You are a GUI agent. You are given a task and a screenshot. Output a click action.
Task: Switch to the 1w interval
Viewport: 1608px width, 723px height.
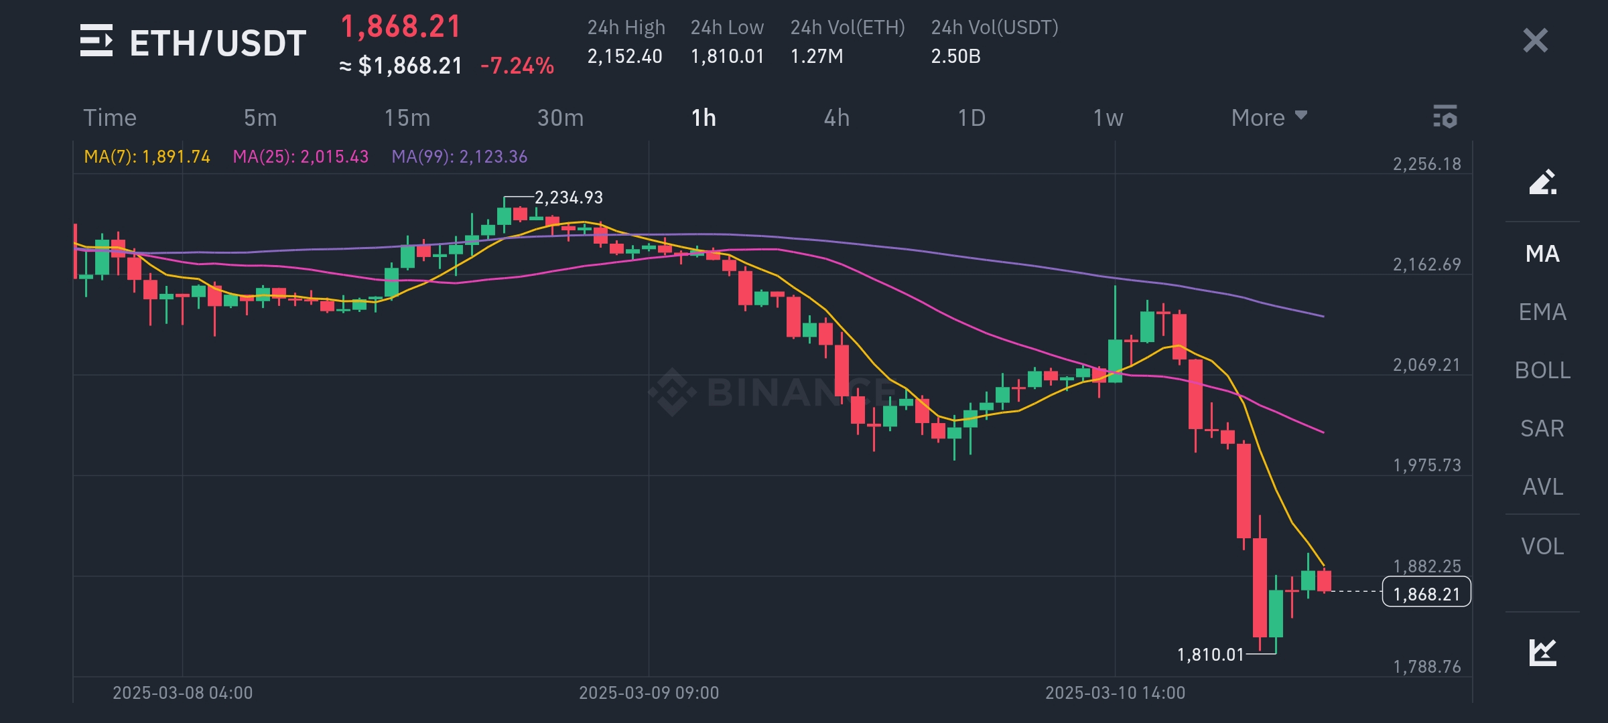pyautogui.click(x=1108, y=118)
